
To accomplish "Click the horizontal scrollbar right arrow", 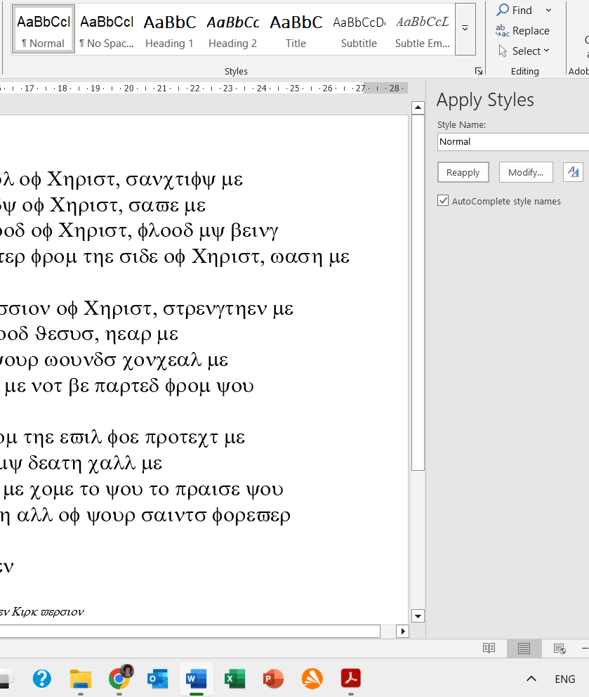I will (402, 631).
